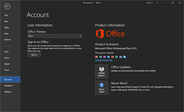Click the Access icon under product contents
184x112 pixels.
tap(96, 57)
